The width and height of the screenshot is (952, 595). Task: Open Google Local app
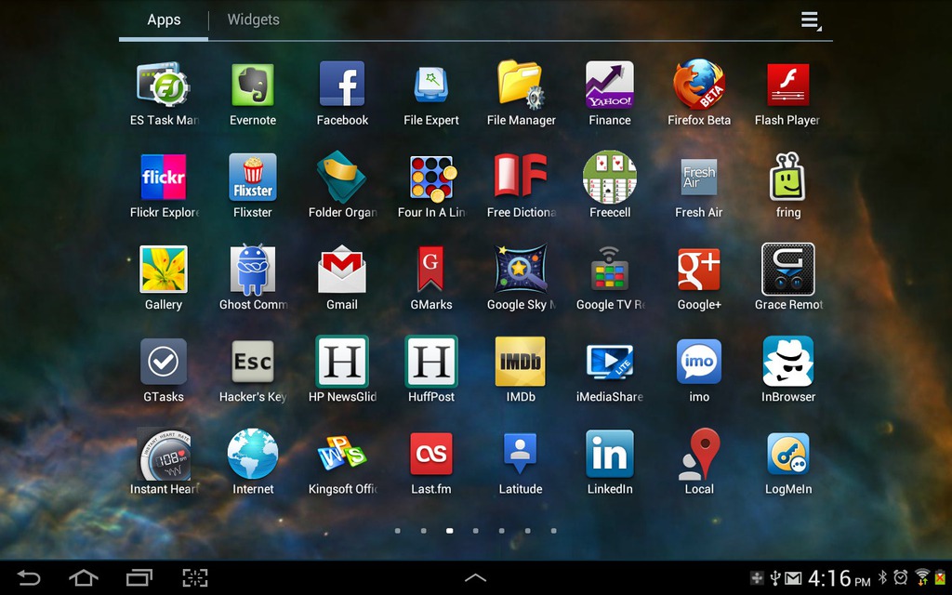[x=699, y=454]
